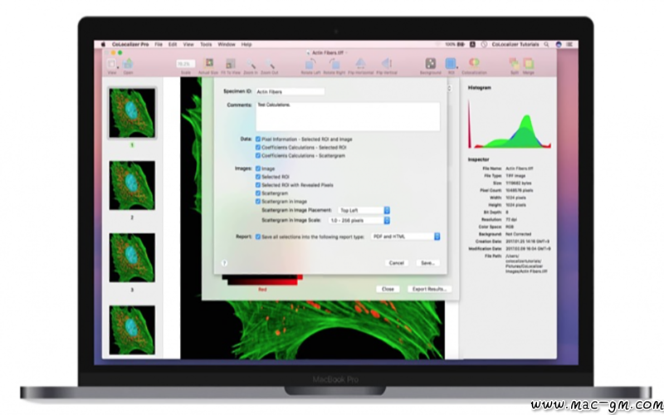664x415 pixels.
Task: Click the battery status icon
Action: tap(461, 44)
